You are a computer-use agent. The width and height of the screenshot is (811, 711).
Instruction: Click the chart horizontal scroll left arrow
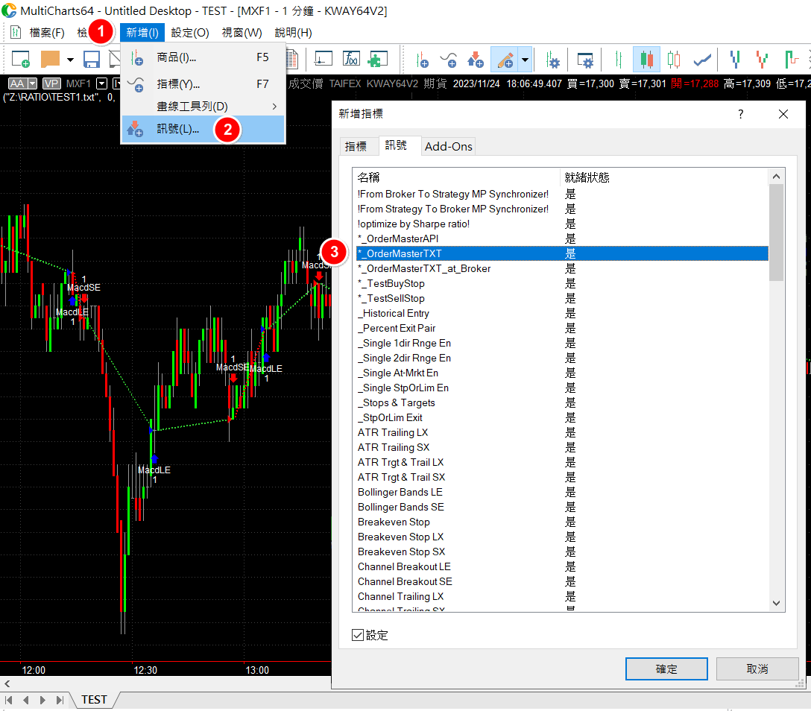pyautogui.click(x=7, y=683)
